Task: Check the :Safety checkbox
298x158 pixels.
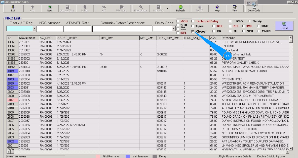Action: coord(249,21)
